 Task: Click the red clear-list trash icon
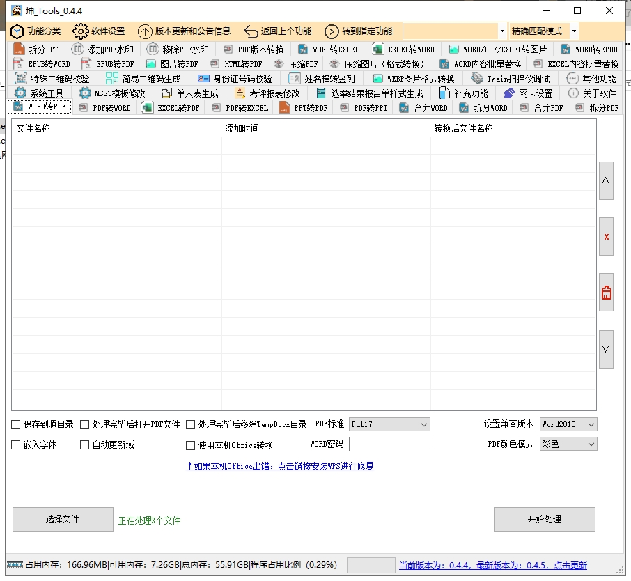606,293
